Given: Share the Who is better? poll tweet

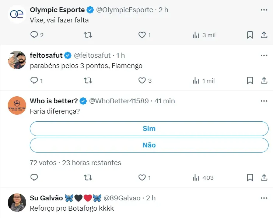Looking at the screenshot, I should click(264, 178).
